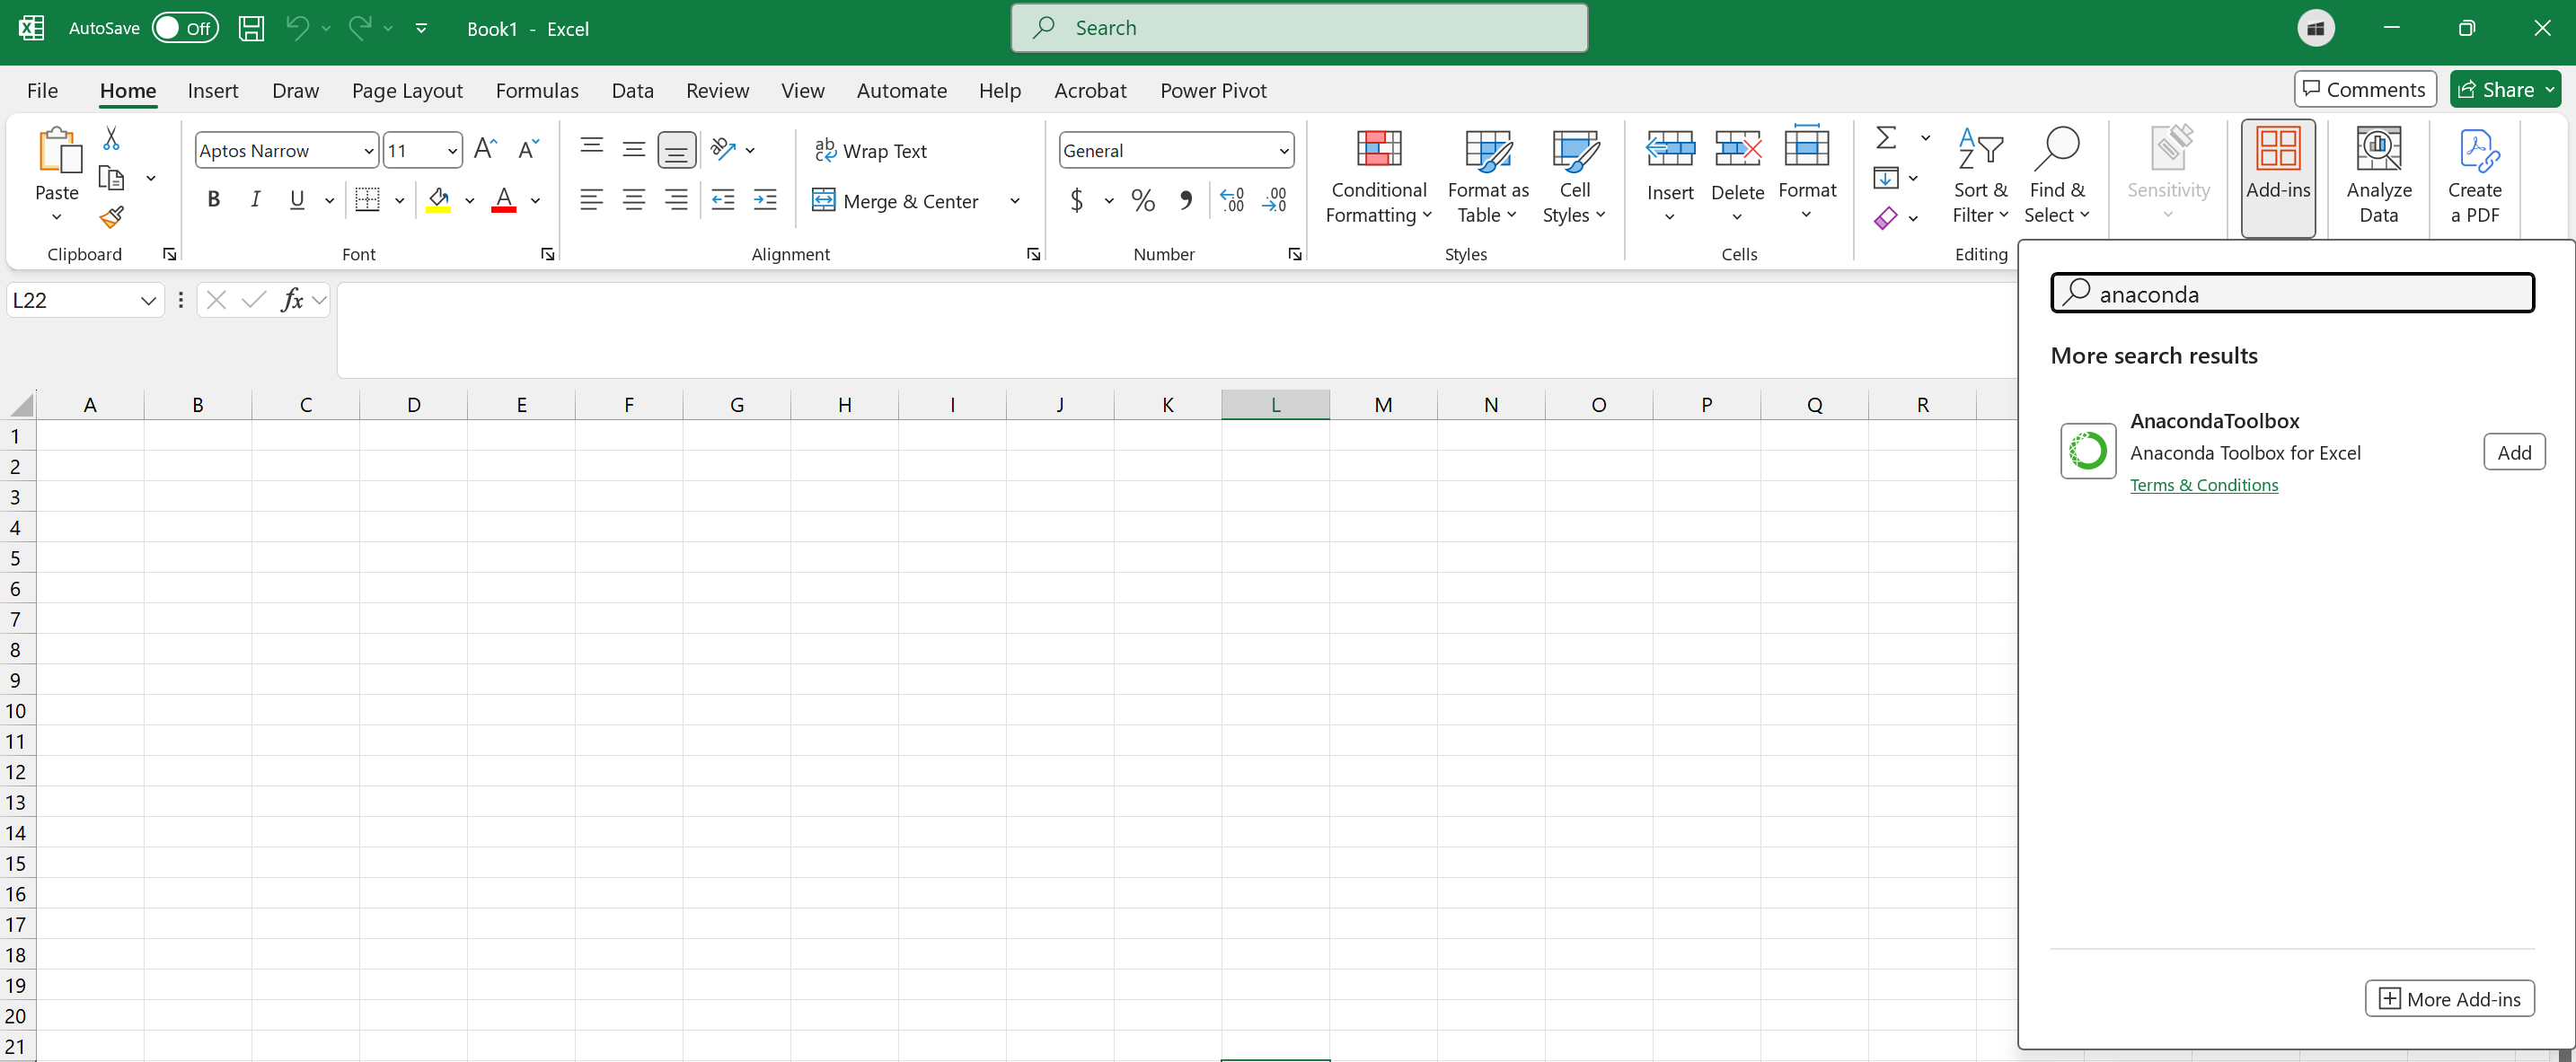Click the Select All corner triangle
This screenshot has width=2576, height=1062.
[x=20, y=405]
